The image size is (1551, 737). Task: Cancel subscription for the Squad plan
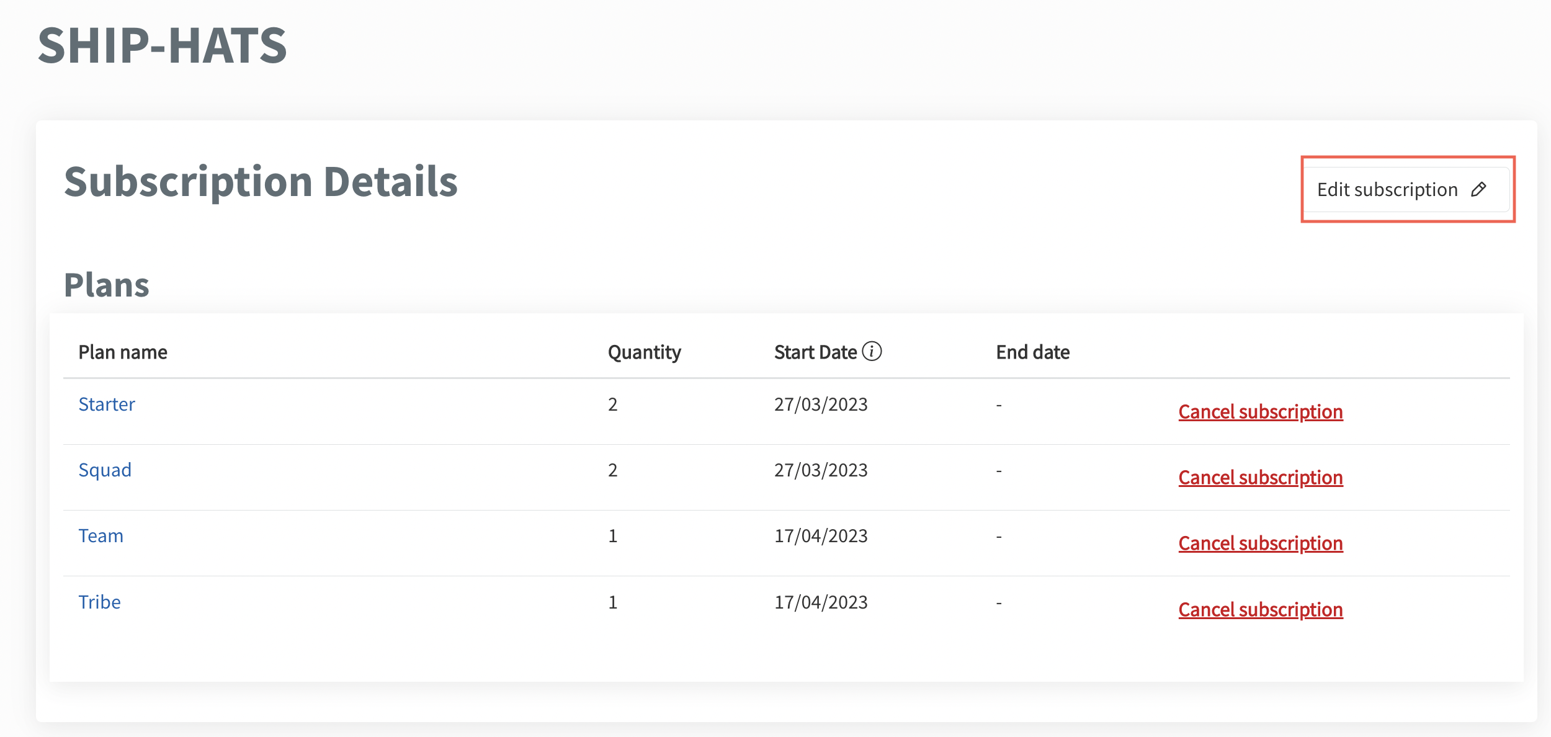click(1260, 478)
